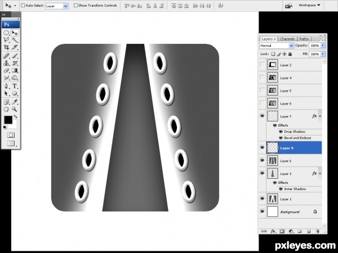338x253 pixels.
Task: Swap foreground and background colors
Action: (x=15, y=117)
